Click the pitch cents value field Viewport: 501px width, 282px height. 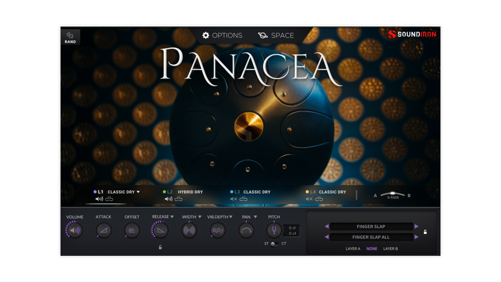coord(292,234)
